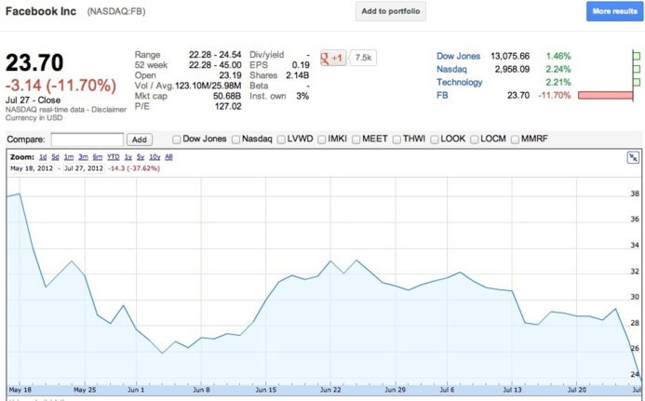This screenshot has width=645, height=401.
Task: Click the May 18, 2012 start date field
Action: coord(32,168)
